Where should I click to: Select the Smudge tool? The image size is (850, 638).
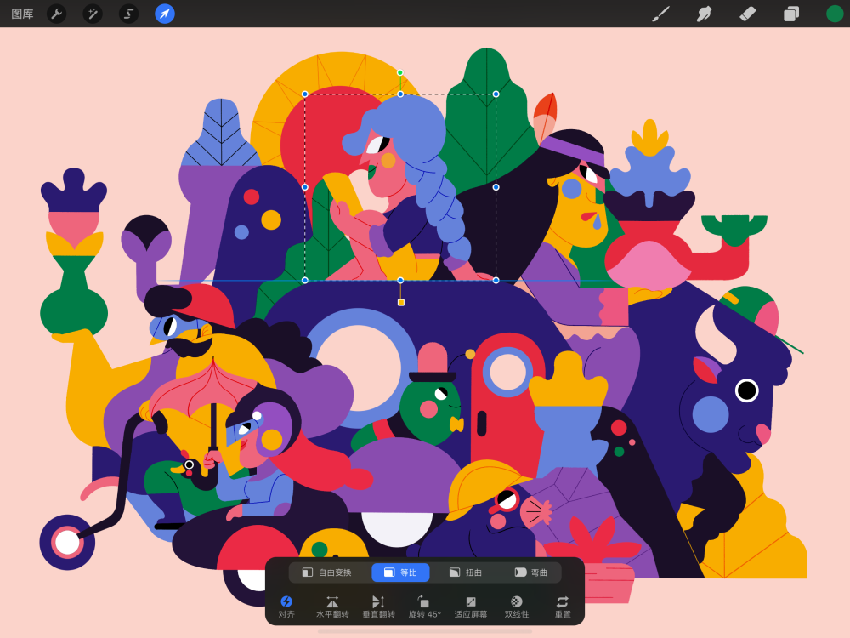[704, 14]
